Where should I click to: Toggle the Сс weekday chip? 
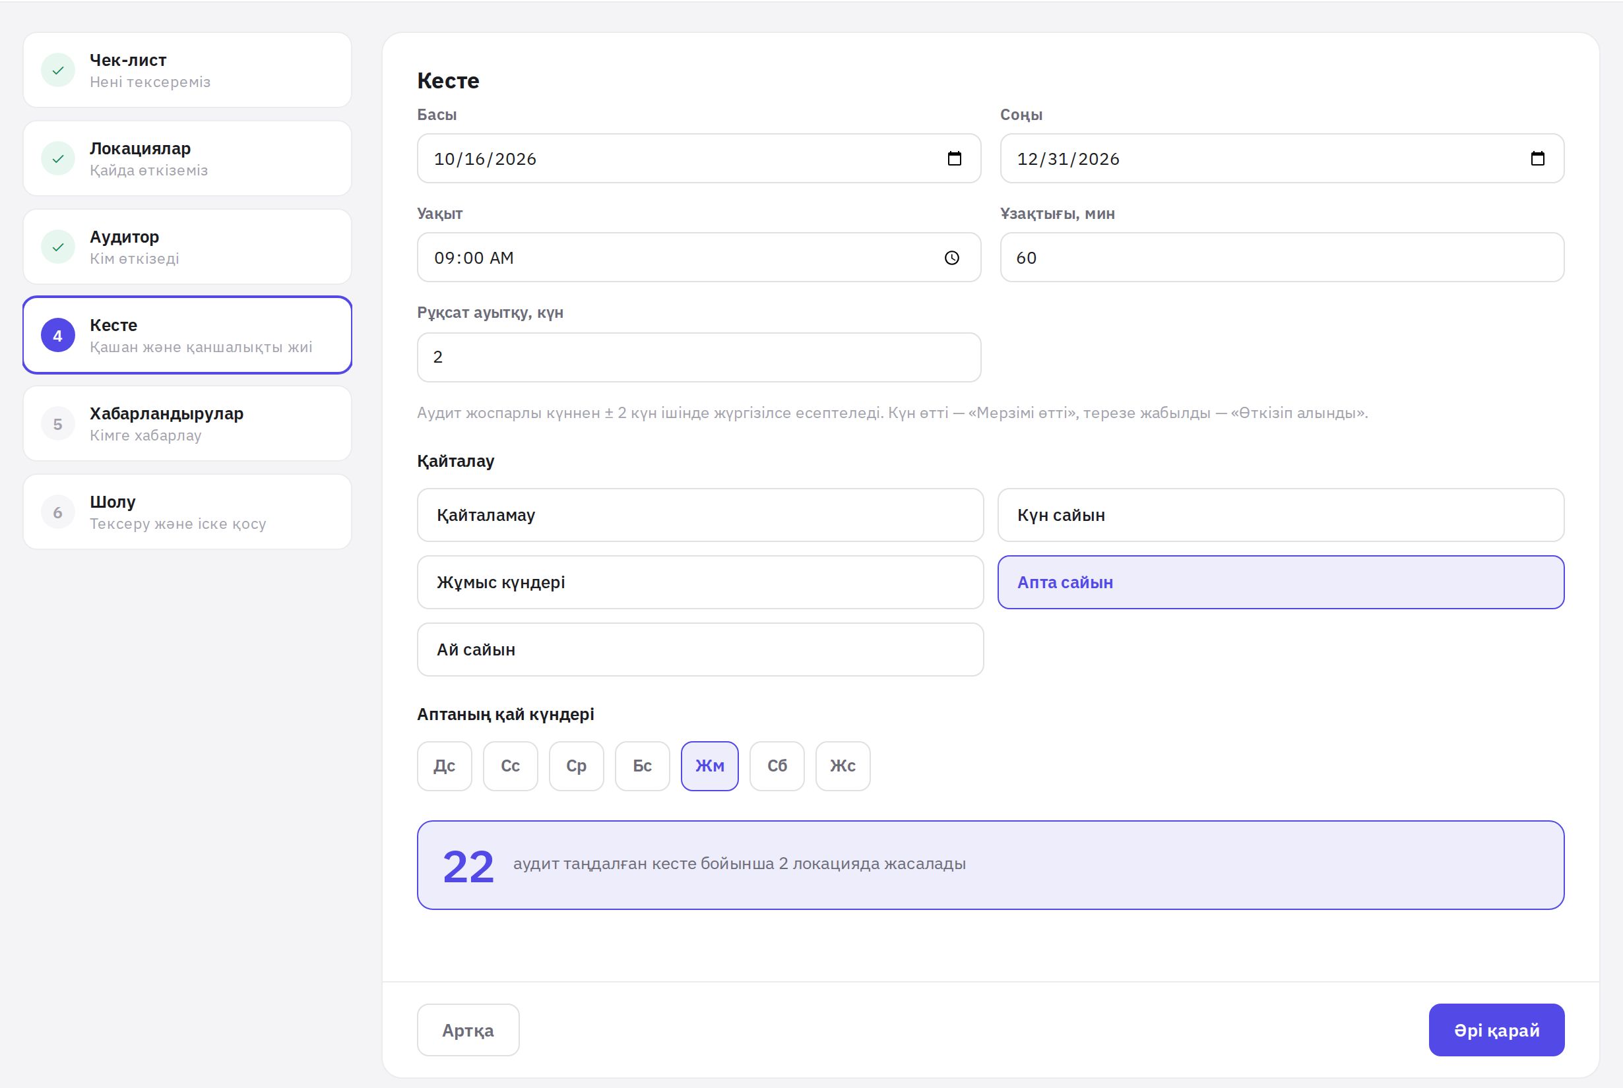pyautogui.click(x=510, y=766)
